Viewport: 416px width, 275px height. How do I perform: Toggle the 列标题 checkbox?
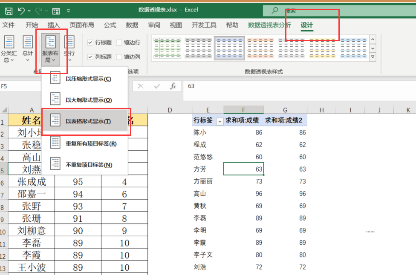(90, 57)
